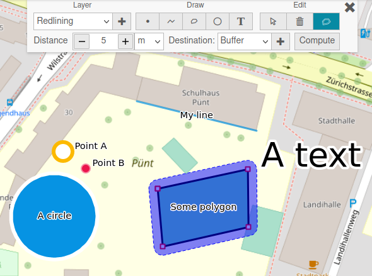
Task: Click the large 'A text' label
Action: pos(312,155)
